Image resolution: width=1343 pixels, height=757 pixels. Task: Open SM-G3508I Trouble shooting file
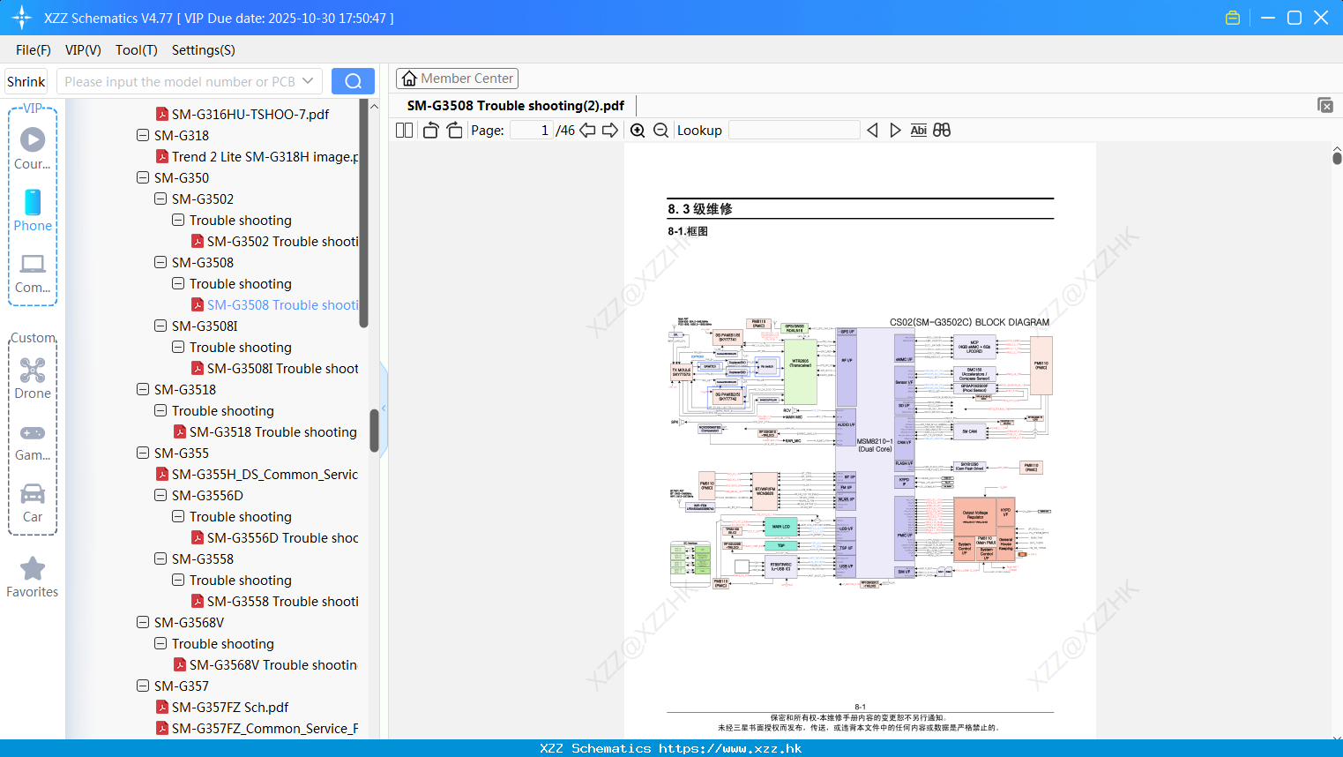point(275,368)
